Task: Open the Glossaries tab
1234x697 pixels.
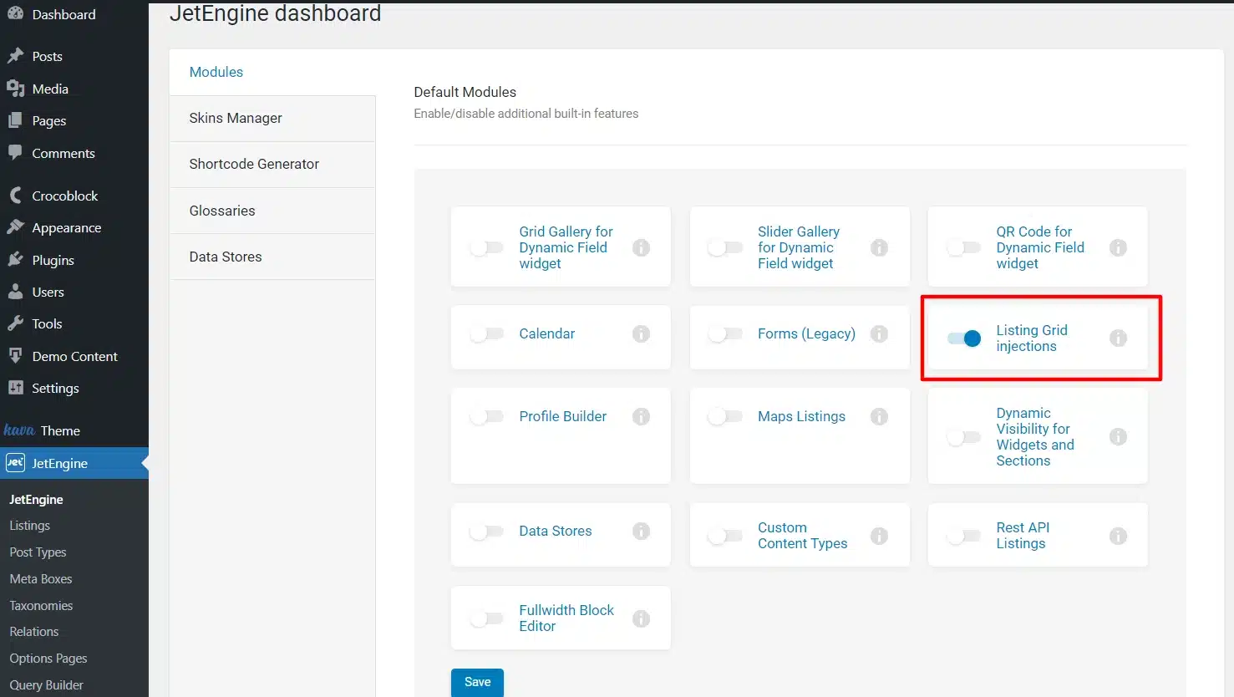Action: [x=272, y=211]
